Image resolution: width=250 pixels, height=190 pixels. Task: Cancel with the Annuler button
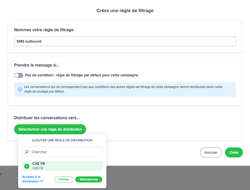pos(211,152)
